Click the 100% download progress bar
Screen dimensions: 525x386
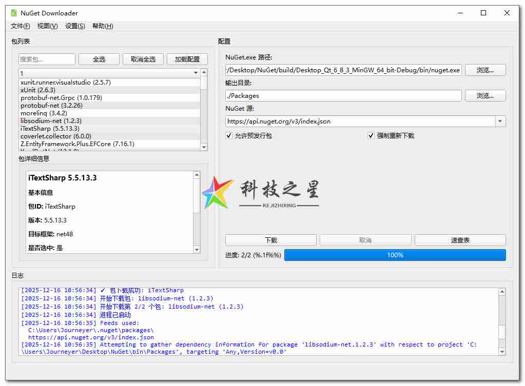pyautogui.click(x=395, y=255)
